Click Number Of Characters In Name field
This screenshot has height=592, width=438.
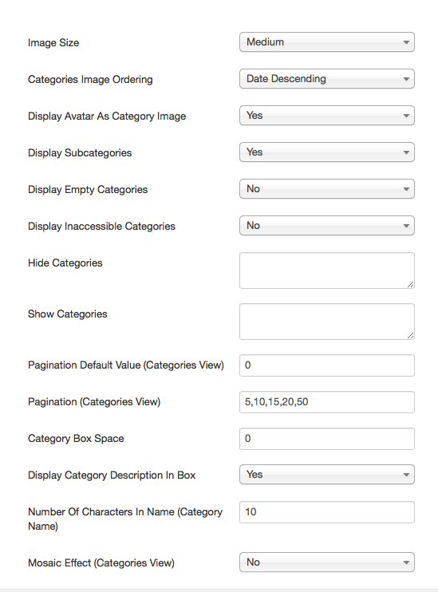coord(327,512)
